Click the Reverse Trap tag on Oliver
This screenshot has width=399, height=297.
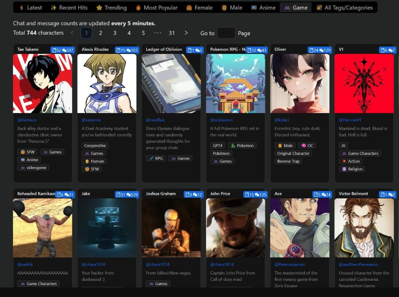coord(288,161)
